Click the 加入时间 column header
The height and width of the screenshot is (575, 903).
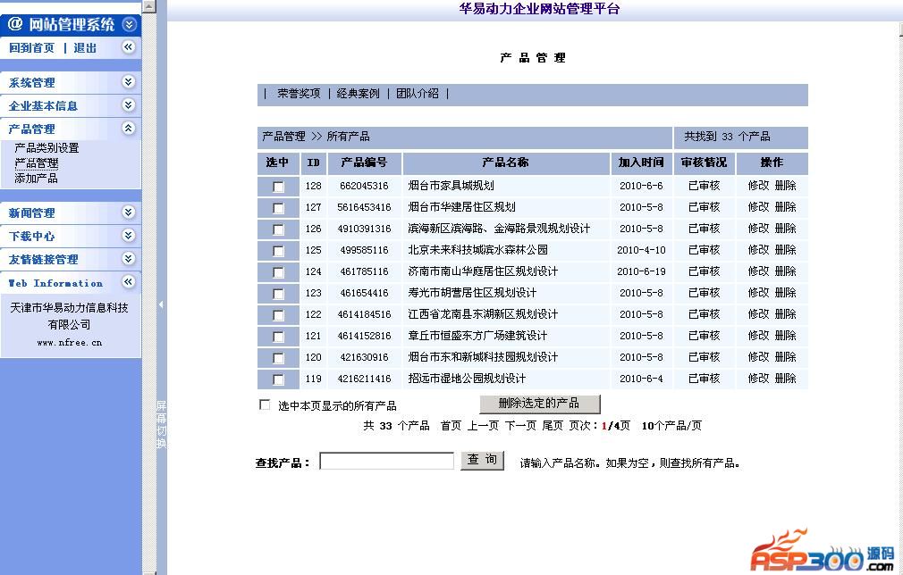[641, 162]
